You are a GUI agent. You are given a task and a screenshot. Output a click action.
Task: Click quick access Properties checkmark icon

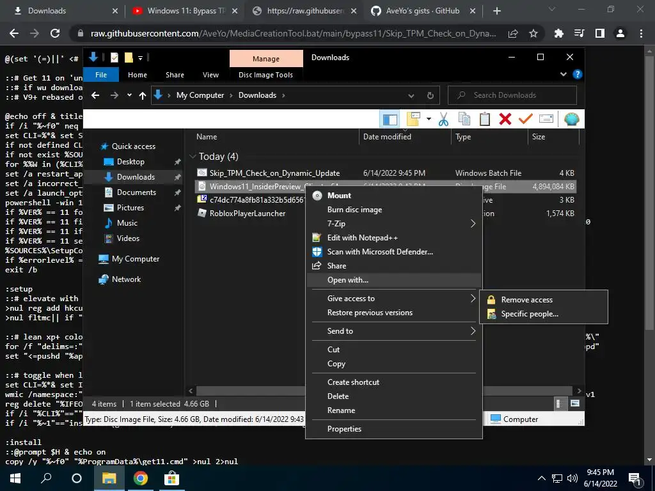click(114, 58)
